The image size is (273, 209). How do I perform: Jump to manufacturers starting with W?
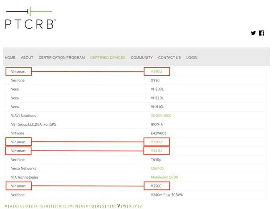(x=125, y=206)
